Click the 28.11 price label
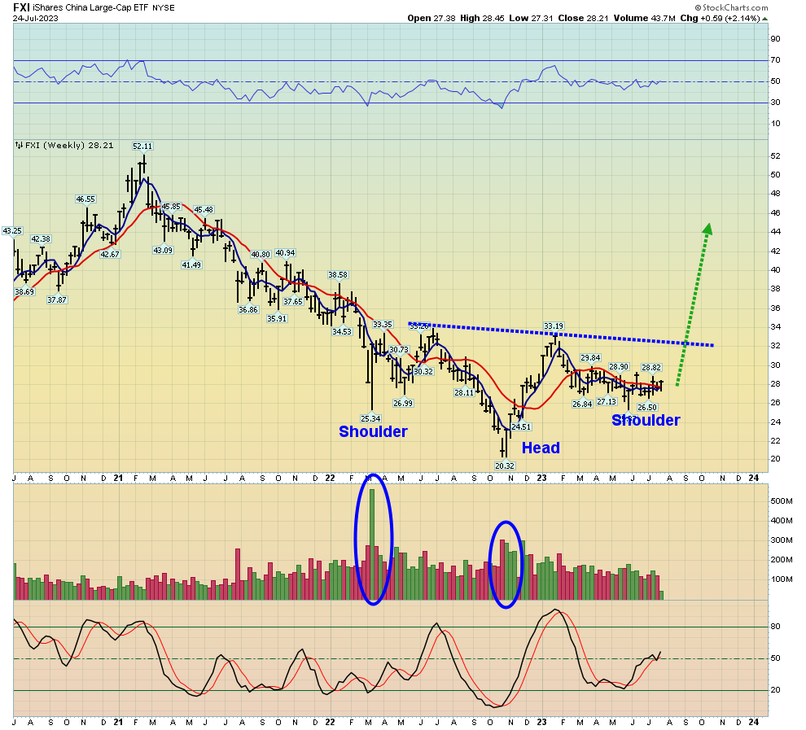Image resolution: width=806 pixels, height=730 pixels. [x=464, y=392]
